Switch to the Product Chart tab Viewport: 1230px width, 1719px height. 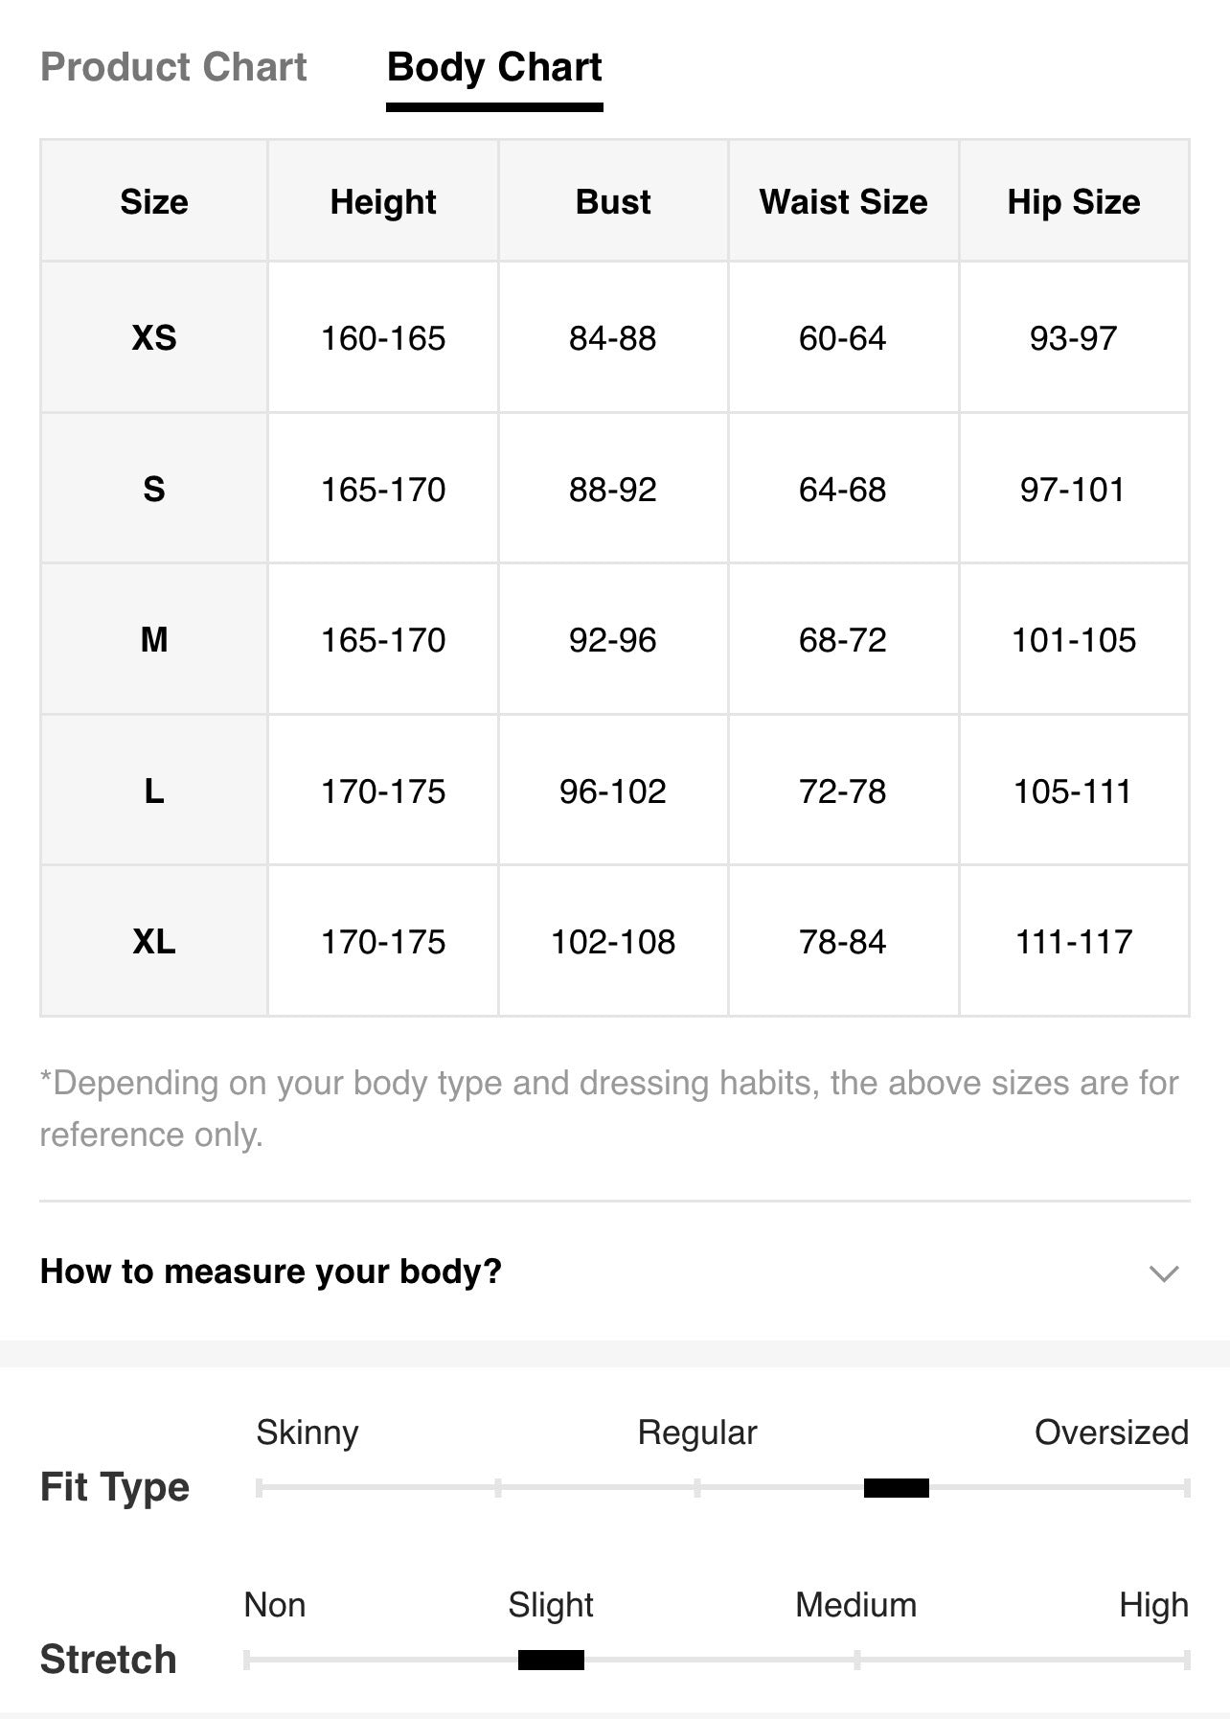173,67
